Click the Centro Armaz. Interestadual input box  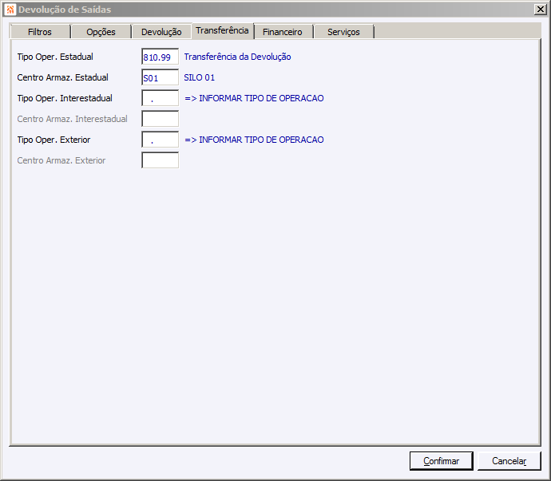(x=161, y=119)
